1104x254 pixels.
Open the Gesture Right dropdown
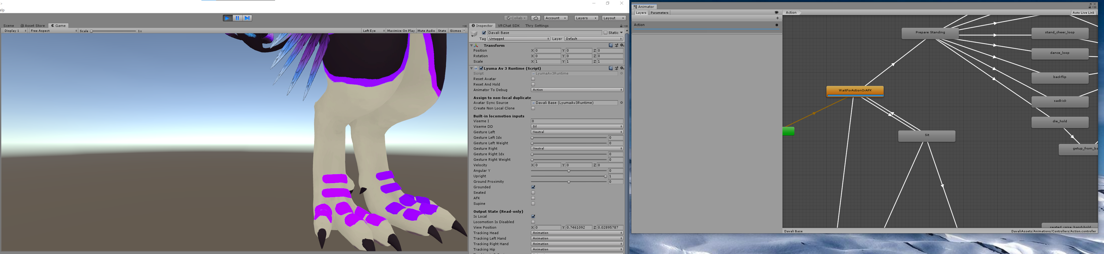click(577, 149)
